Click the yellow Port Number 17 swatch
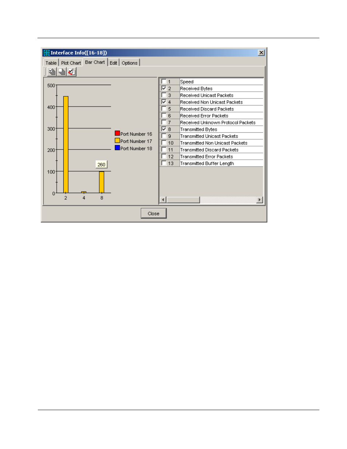Viewport: 347px width, 449px height. coord(117,141)
